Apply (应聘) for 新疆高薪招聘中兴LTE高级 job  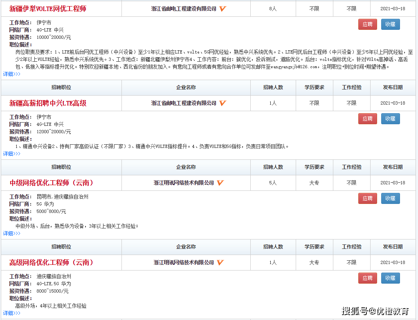click(x=368, y=119)
